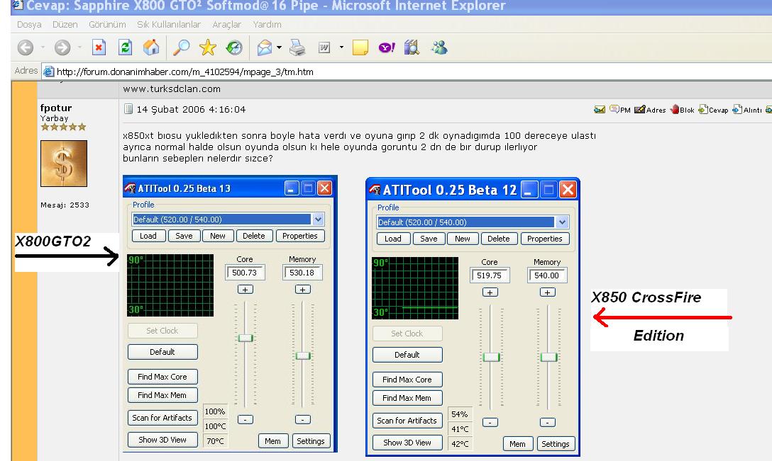Click the Memory minus button in Beta 12
The height and width of the screenshot is (461, 772).
click(x=548, y=422)
